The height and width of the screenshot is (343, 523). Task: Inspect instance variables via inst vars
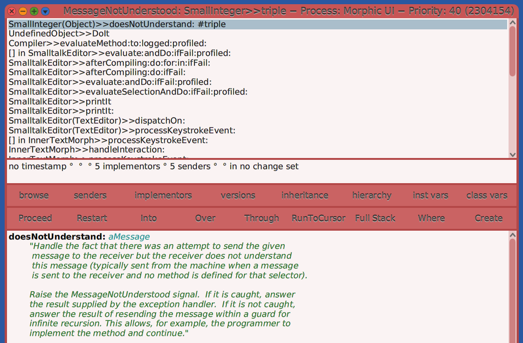[x=430, y=195]
